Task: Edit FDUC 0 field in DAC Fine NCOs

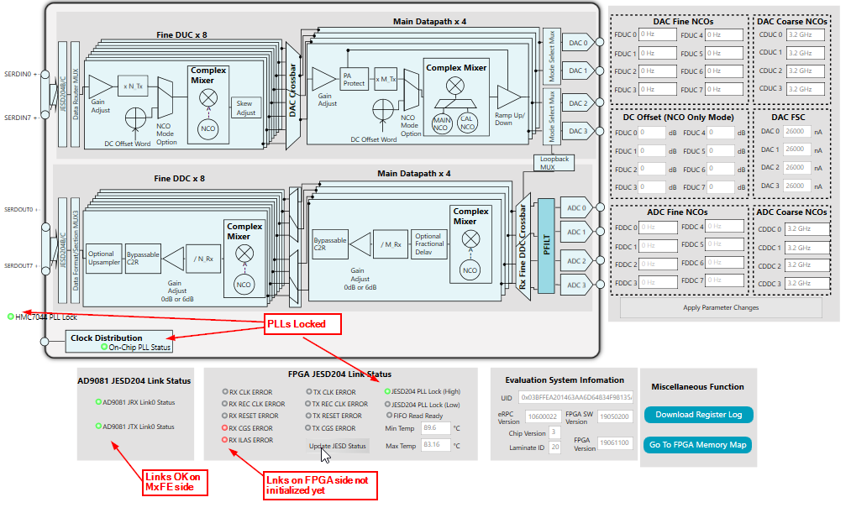Action: click(x=657, y=34)
